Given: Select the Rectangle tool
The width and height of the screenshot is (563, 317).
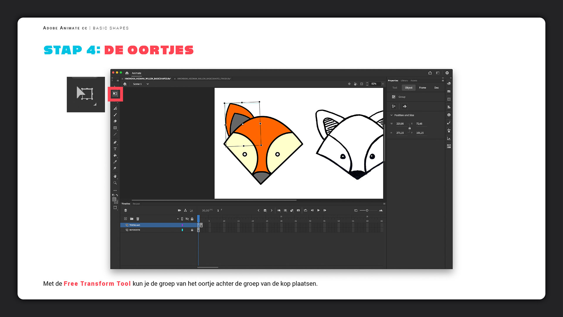Looking at the screenshot, I should (115, 128).
